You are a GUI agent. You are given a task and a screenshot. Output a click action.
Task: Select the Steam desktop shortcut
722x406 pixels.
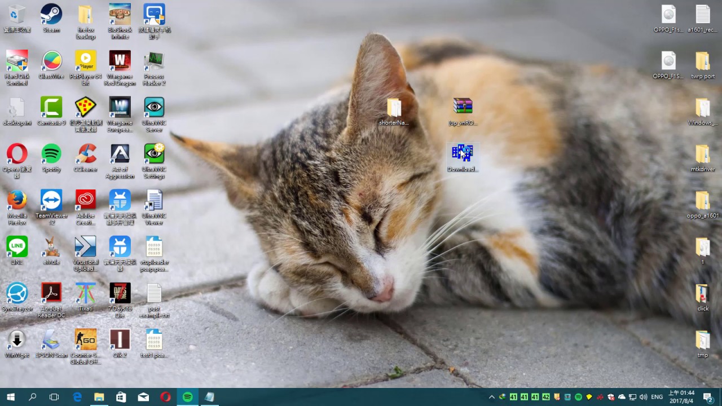pos(51,18)
